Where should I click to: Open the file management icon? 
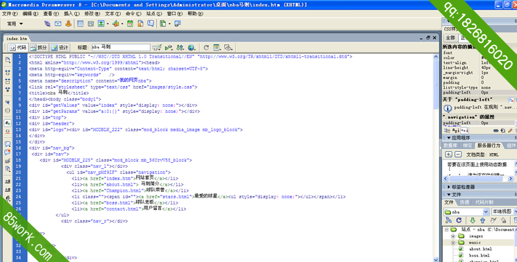point(180,47)
